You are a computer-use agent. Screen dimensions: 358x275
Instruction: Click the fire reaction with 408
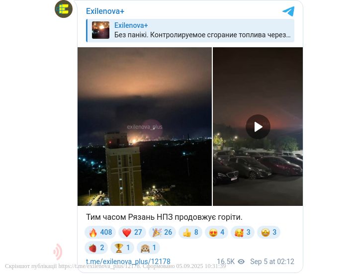(x=100, y=232)
